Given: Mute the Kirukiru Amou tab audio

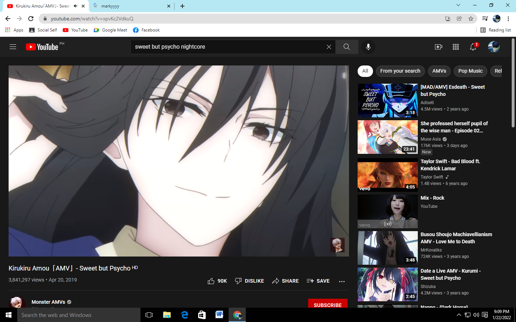Looking at the screenshot, I should coord(75,6).
